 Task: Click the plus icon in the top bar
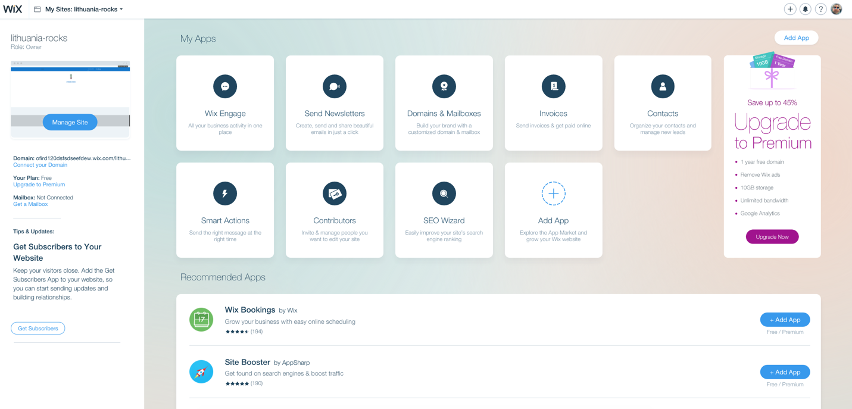[x=790, y=9]
